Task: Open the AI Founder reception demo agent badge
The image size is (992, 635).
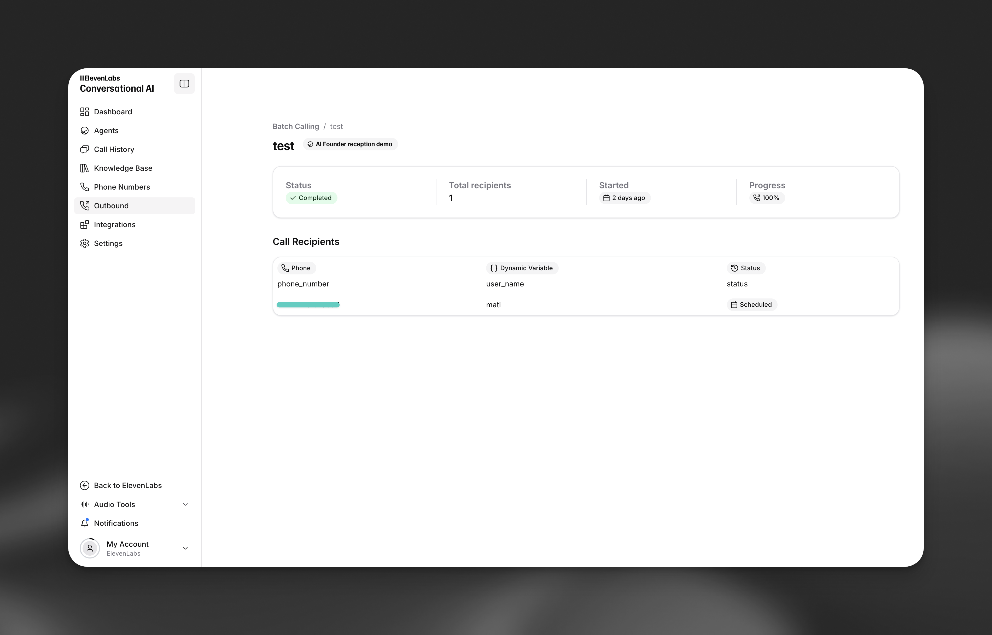Action: point(350,144)
